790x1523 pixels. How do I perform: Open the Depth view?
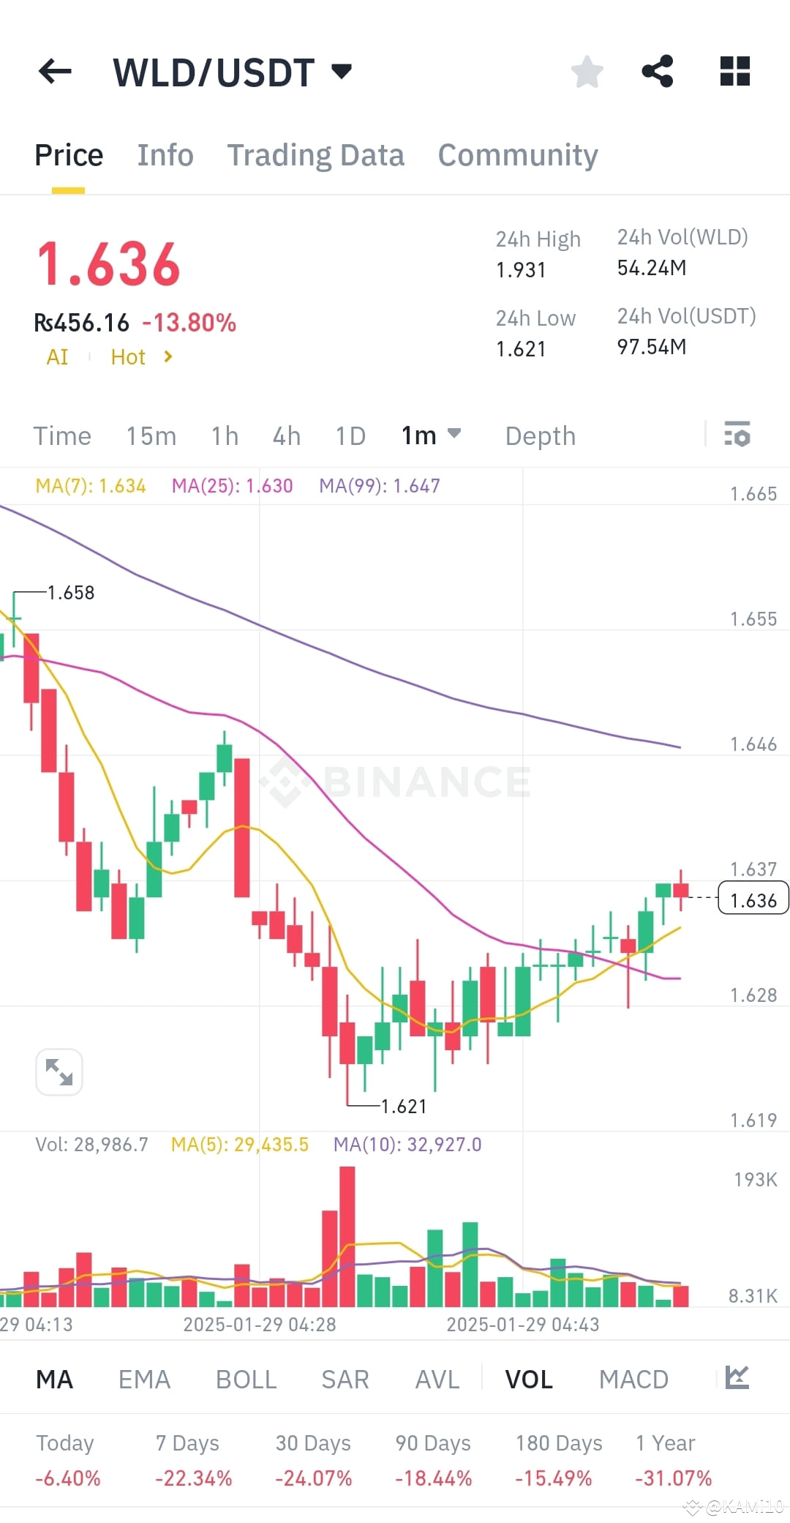click(x=540, y=435)
